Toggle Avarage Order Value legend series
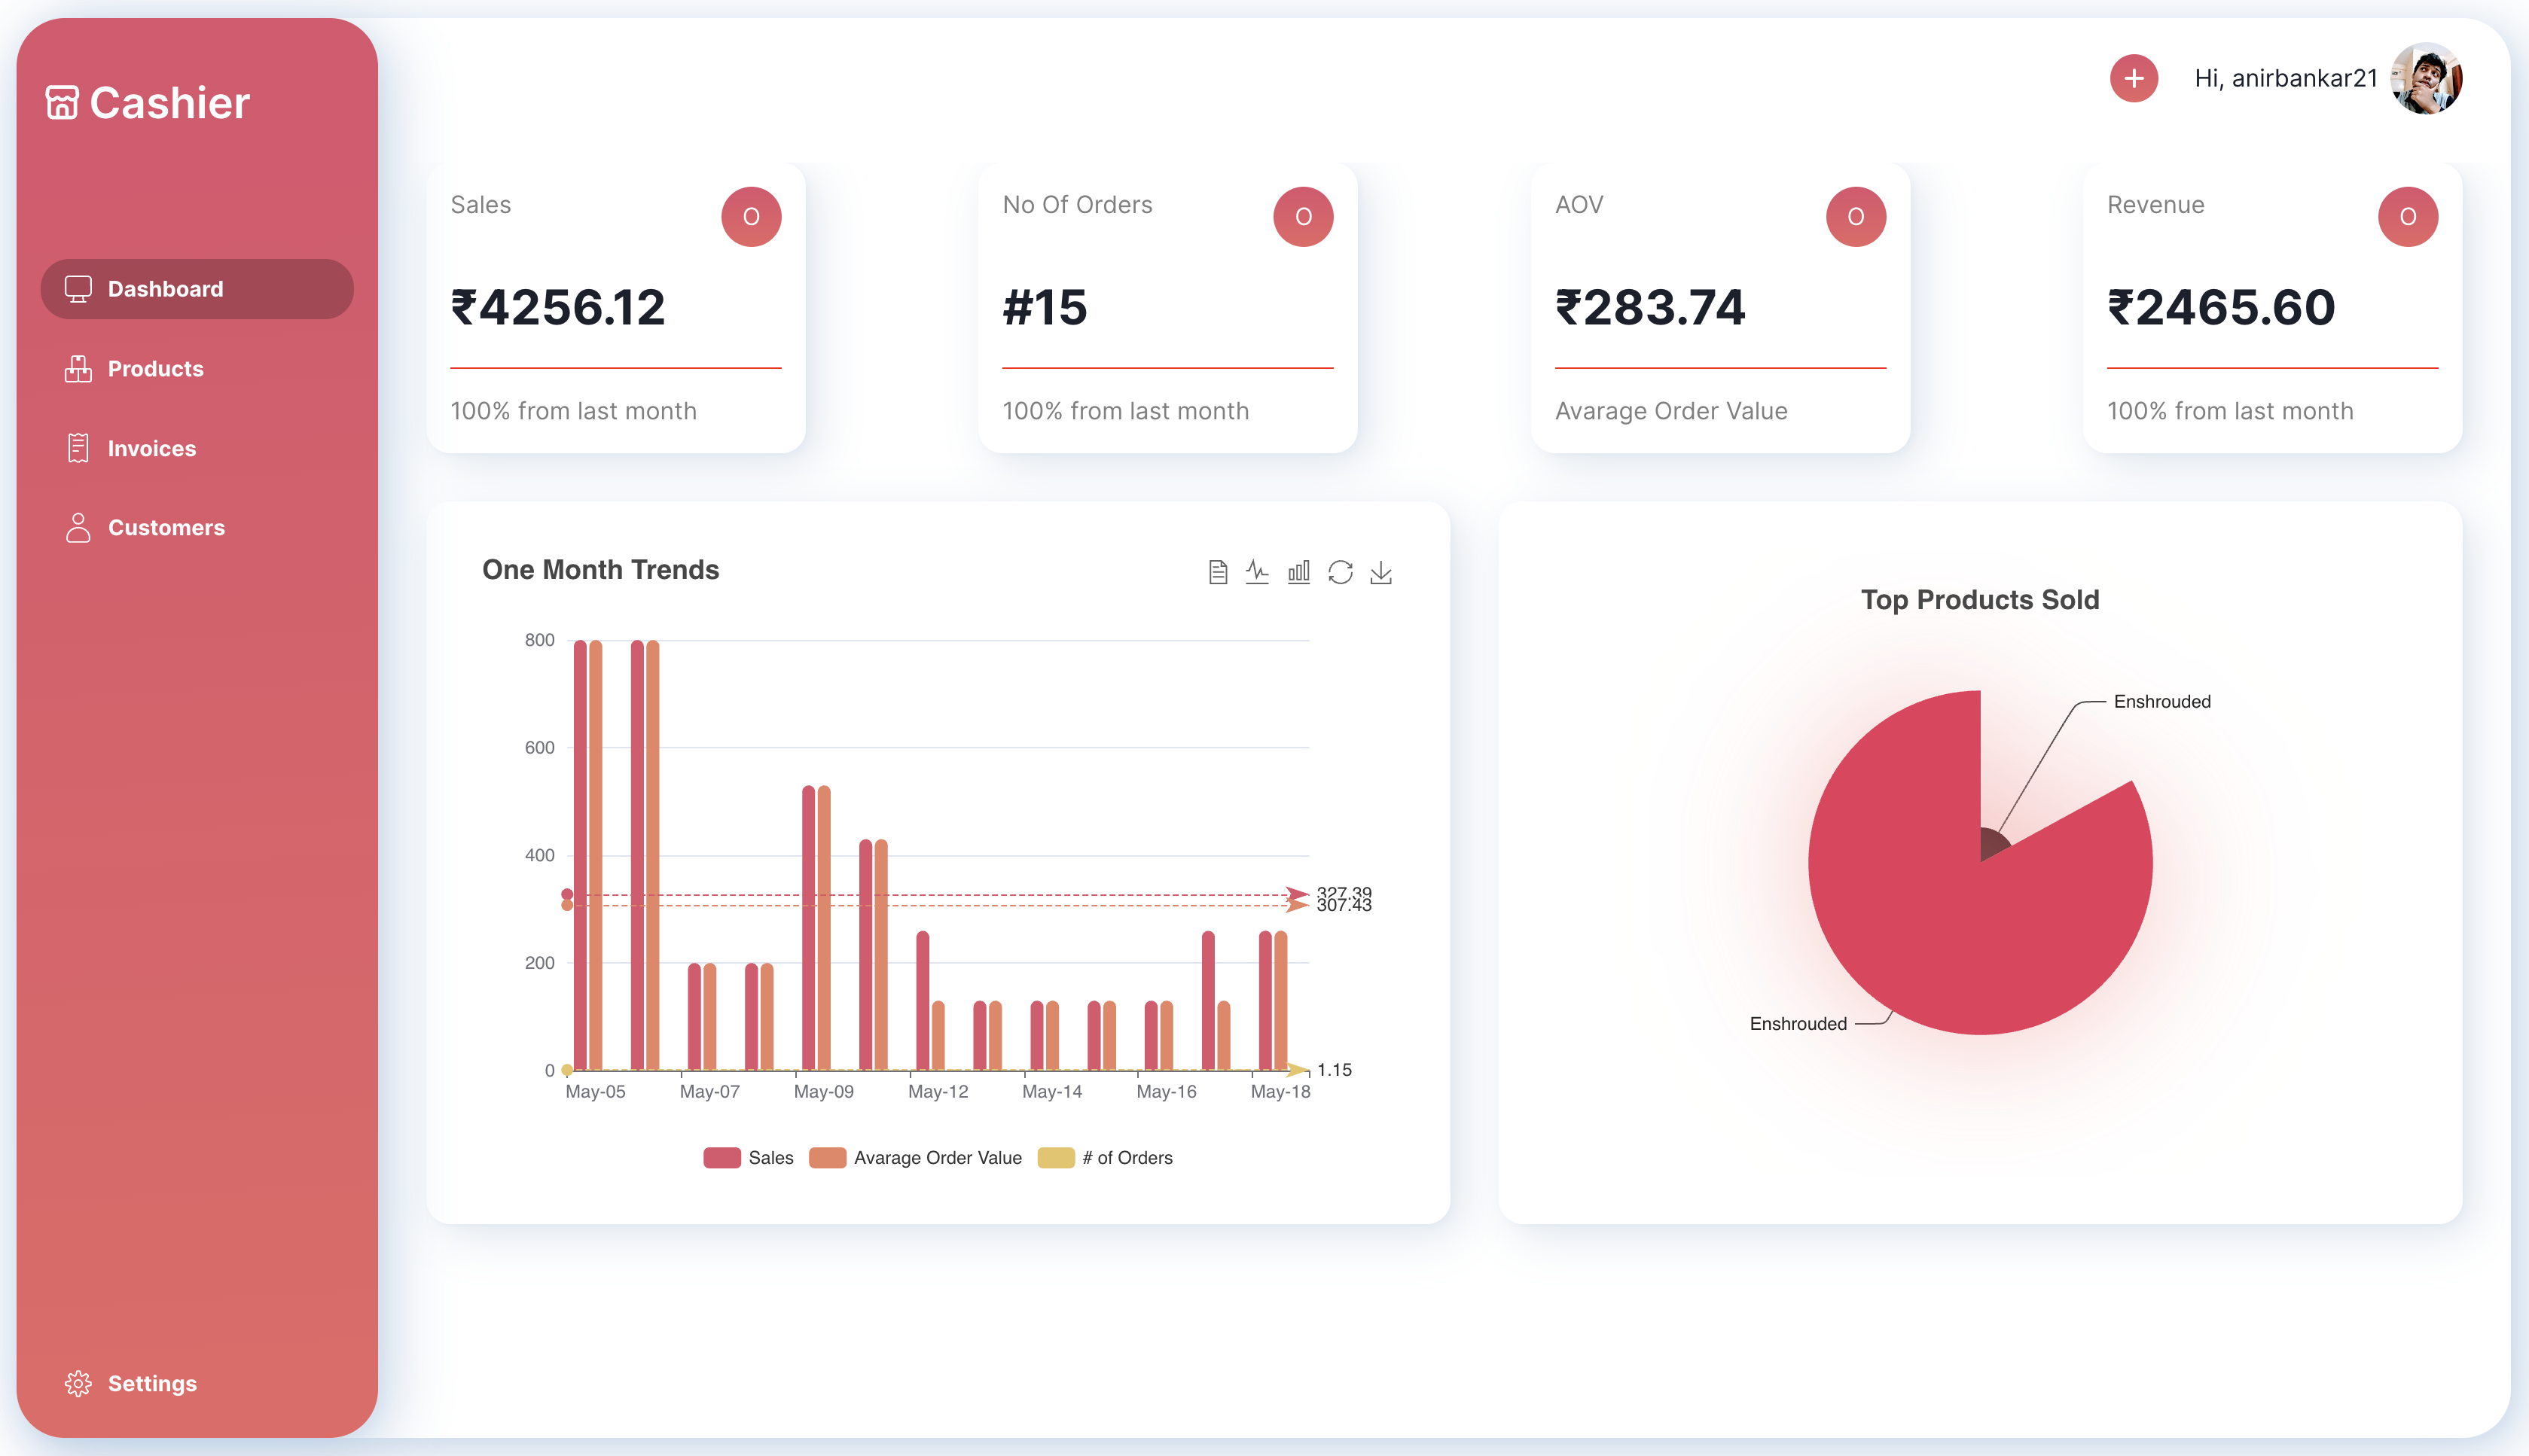 tap(915, 1158)
